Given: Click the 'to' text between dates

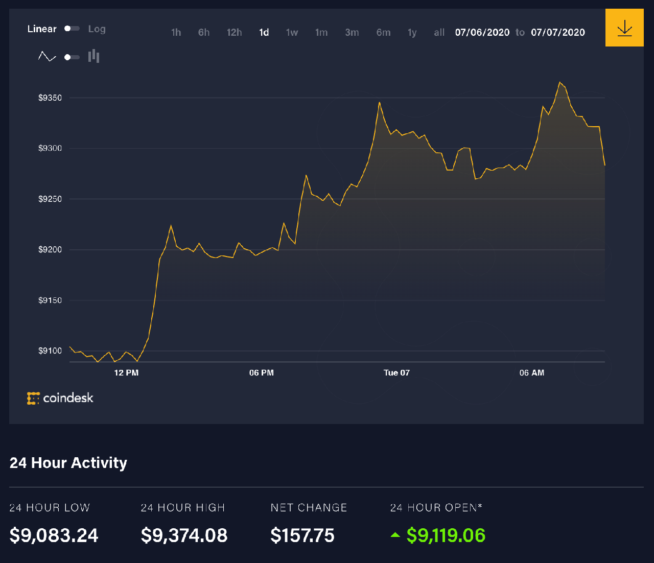Looking at the screenshot, I should pyautogui.click(x=520, y=33).
